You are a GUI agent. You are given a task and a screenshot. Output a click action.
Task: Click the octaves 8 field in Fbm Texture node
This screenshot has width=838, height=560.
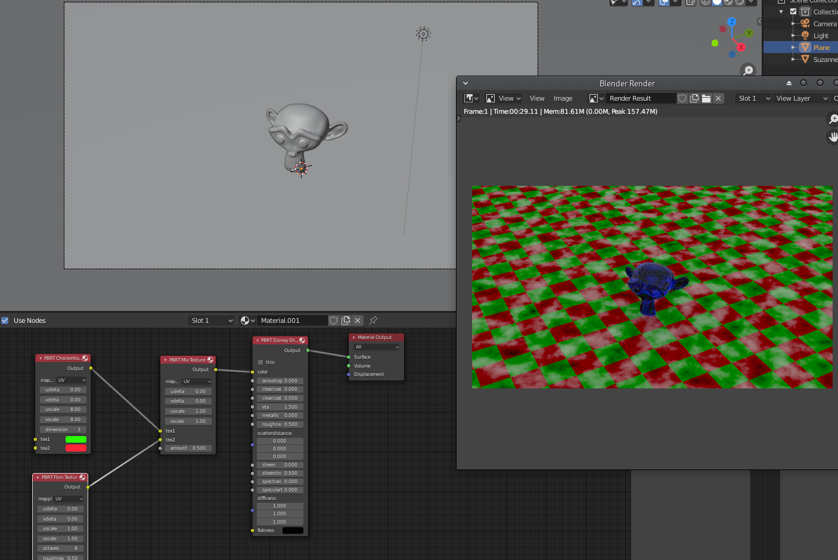tap(60, 548)
